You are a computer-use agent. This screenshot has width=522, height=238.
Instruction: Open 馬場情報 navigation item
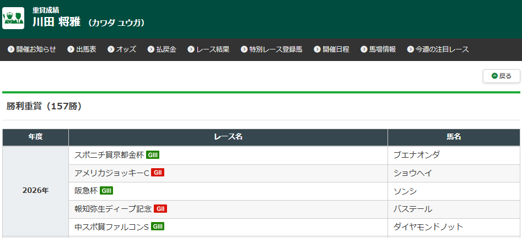pyautogui.click(x=378, y=49)
